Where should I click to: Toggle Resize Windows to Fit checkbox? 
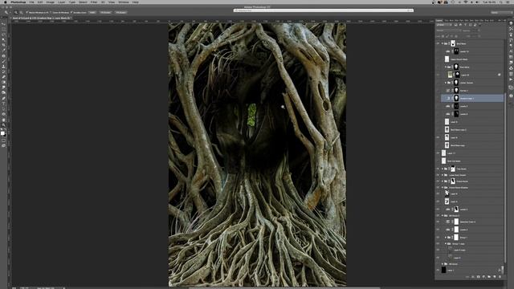point(27,13)
